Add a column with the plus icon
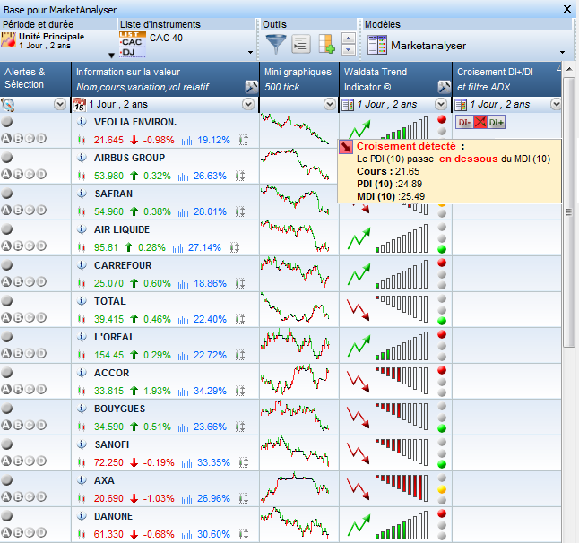The width and height of the screenshot is (579, 543). coord(327,45)
